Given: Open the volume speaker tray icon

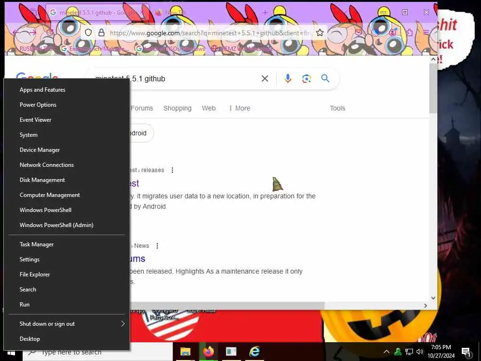Looking at the screenshot, I should click(x=420, y=352).
